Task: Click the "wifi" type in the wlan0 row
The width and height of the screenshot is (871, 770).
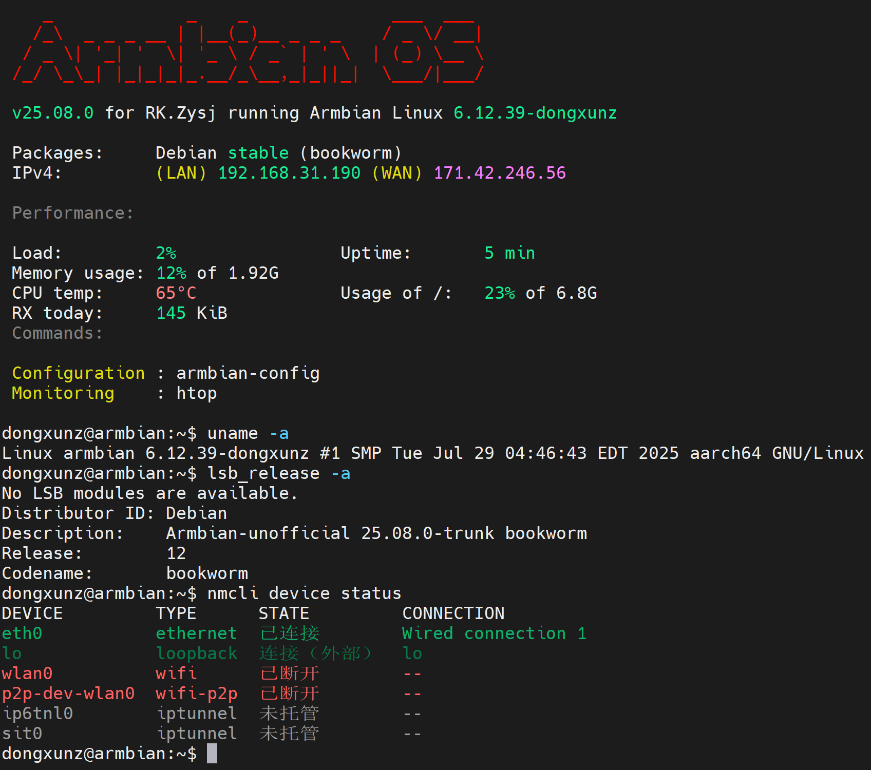Action: tap(176, 673)
